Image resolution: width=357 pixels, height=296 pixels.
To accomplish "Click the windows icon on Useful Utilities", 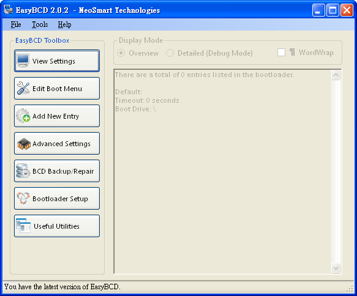I will coord(23,226).
